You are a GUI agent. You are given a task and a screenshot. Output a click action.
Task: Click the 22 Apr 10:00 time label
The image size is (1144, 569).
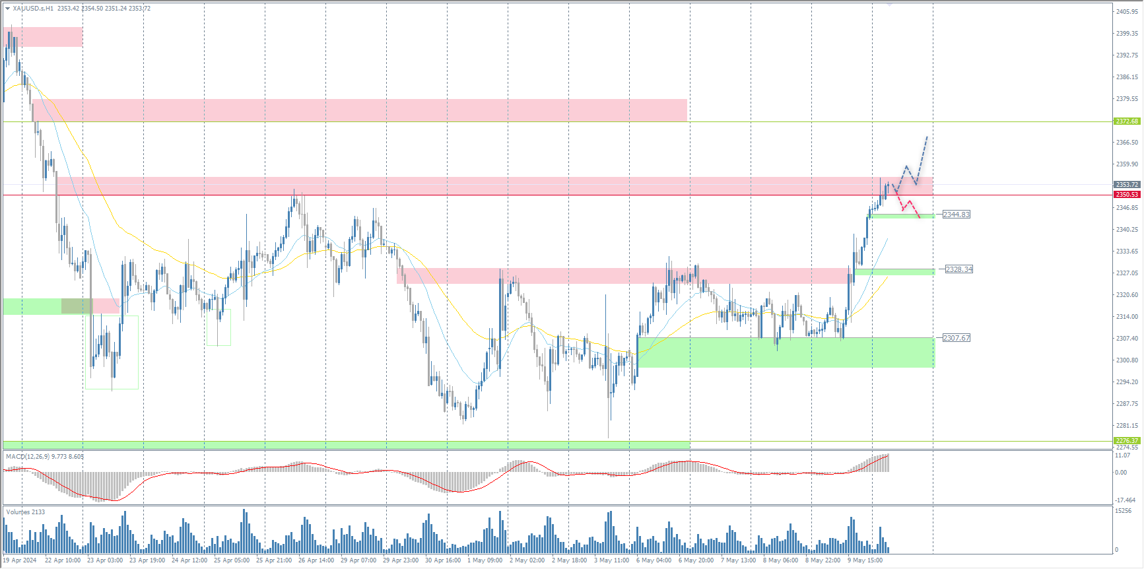pyautogui.click(x=63, y=560)
